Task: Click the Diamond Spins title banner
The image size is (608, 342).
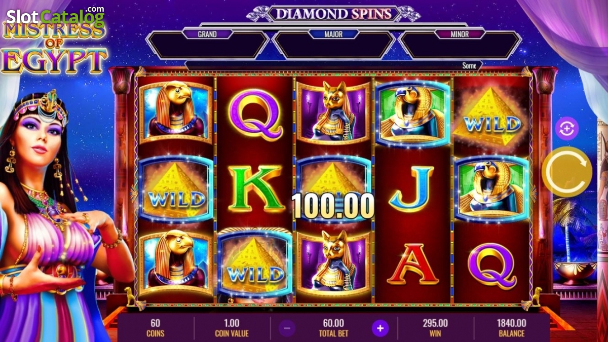Action: point(334,13)
